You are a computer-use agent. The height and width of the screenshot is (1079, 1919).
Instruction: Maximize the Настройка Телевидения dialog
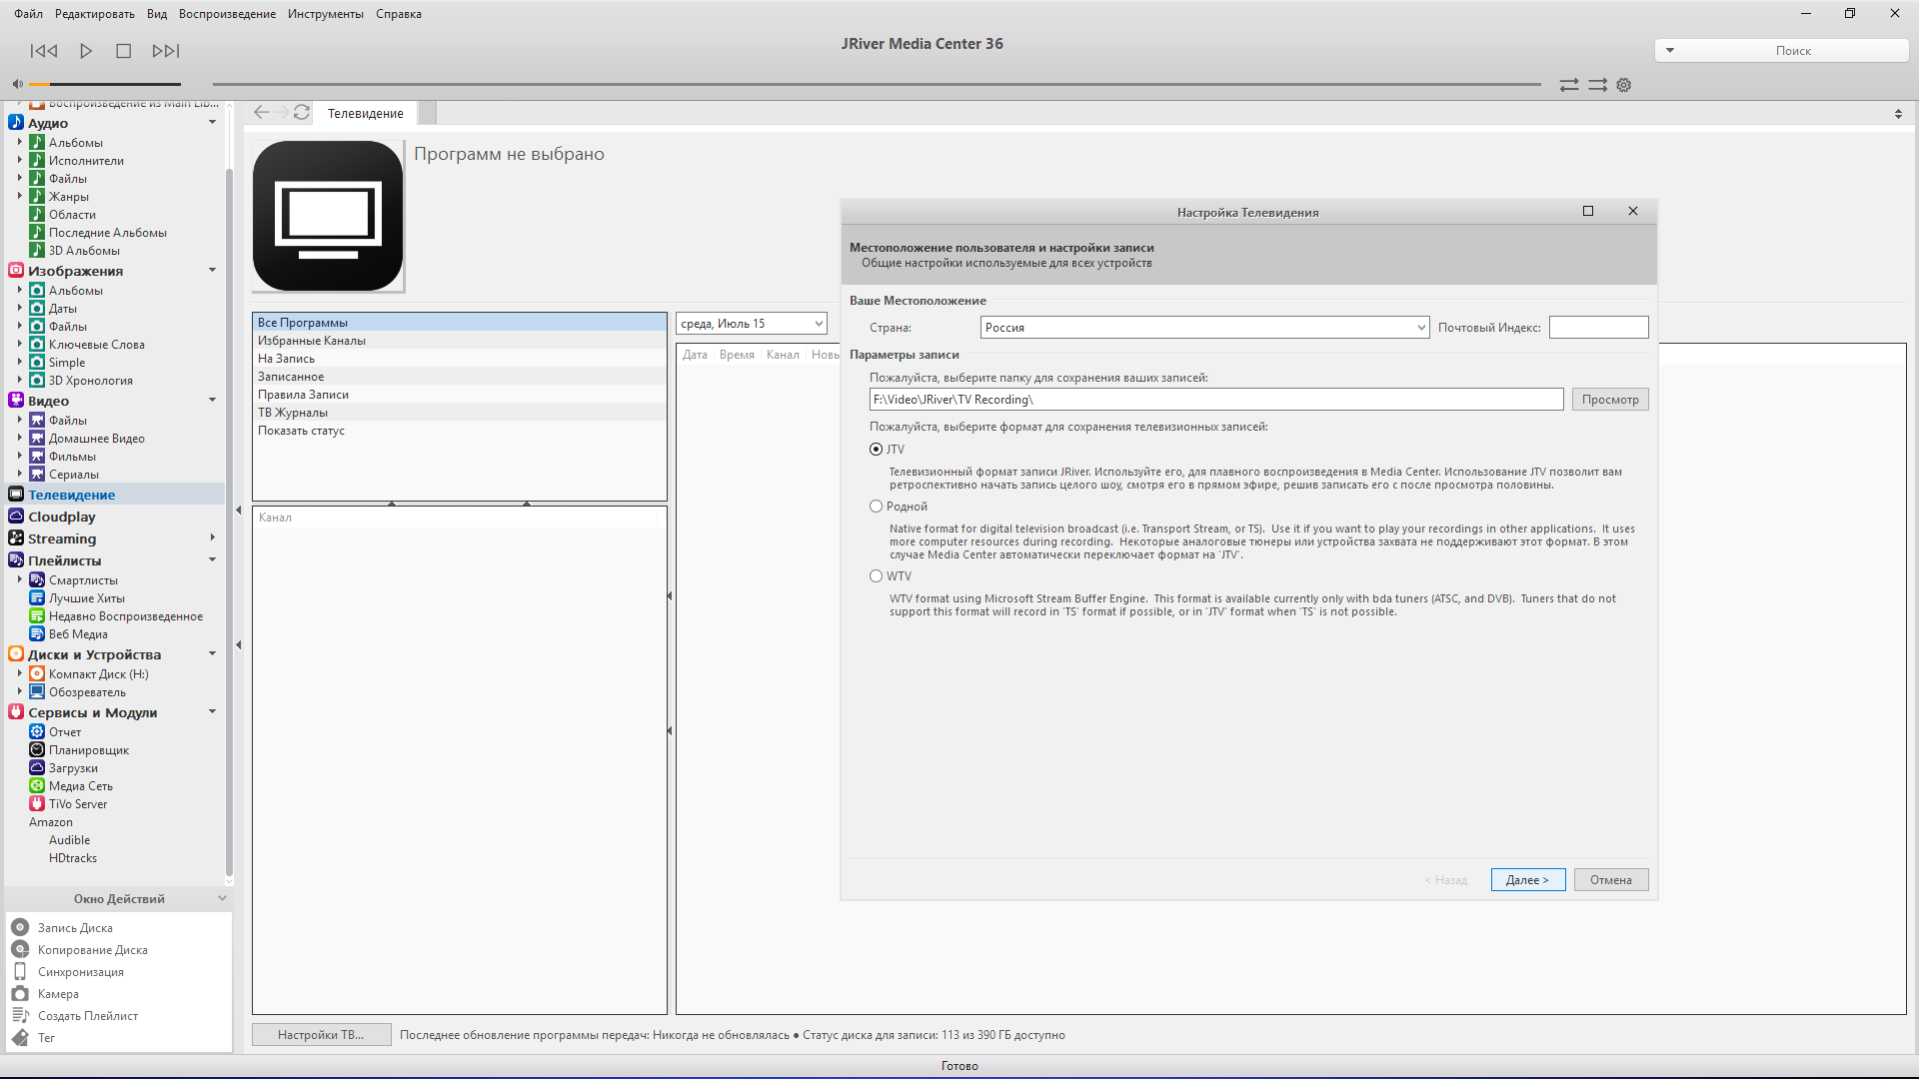(x=1587, y=212)
